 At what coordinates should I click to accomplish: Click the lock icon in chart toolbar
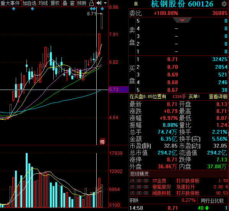point(92,3)
